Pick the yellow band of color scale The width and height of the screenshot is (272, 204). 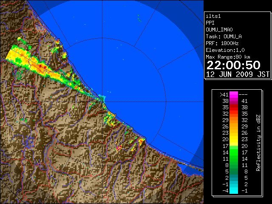(234, 140)
